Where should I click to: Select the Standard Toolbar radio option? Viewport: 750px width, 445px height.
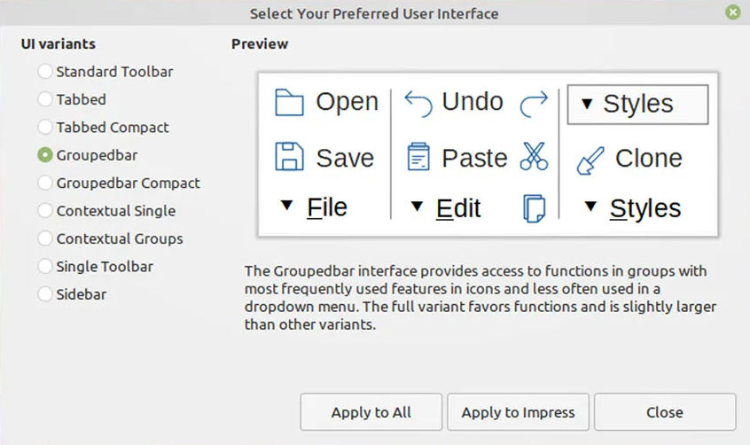(x=45, y=72)
